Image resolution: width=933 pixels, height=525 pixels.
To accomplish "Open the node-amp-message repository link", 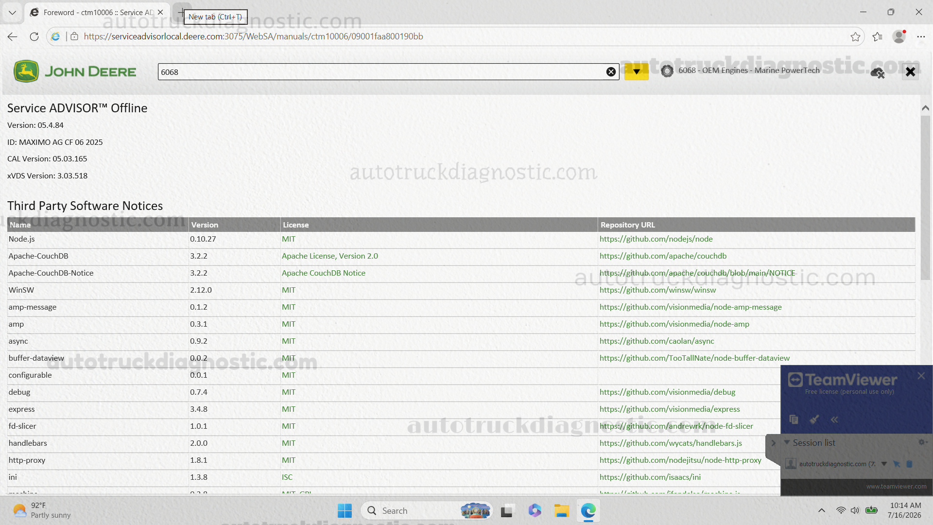I will [691, 307].
